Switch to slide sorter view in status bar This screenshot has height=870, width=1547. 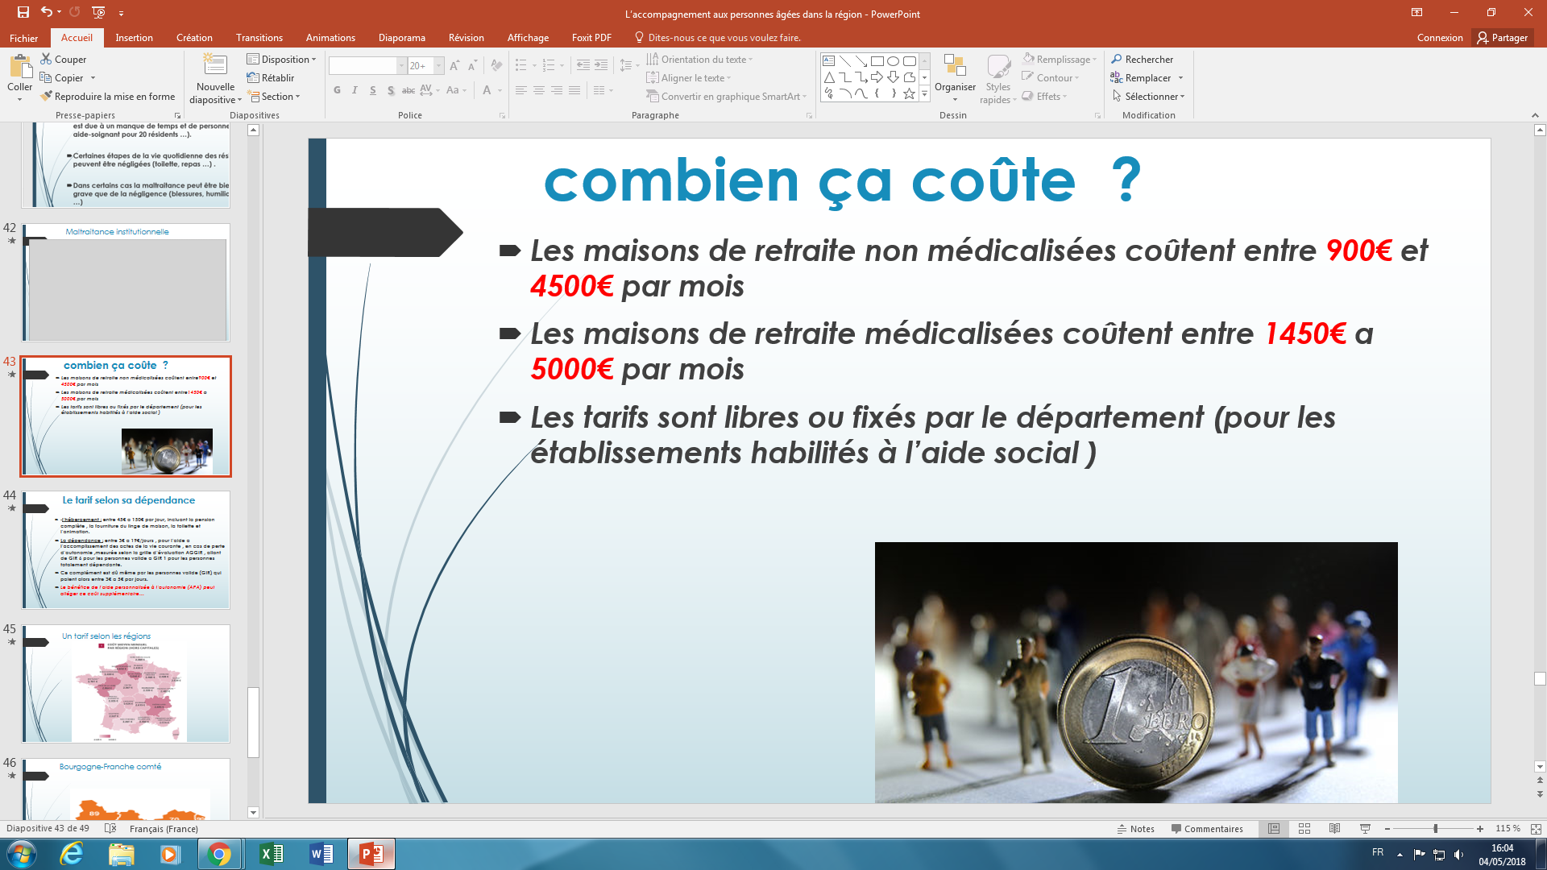pos(1304,828)
